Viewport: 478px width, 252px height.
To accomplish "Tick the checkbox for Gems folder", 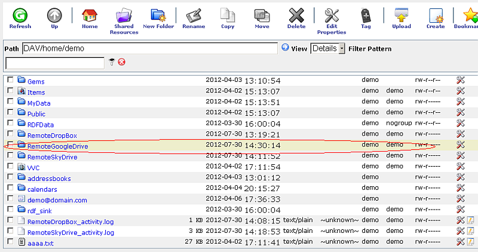I will [x=10, y=80].
